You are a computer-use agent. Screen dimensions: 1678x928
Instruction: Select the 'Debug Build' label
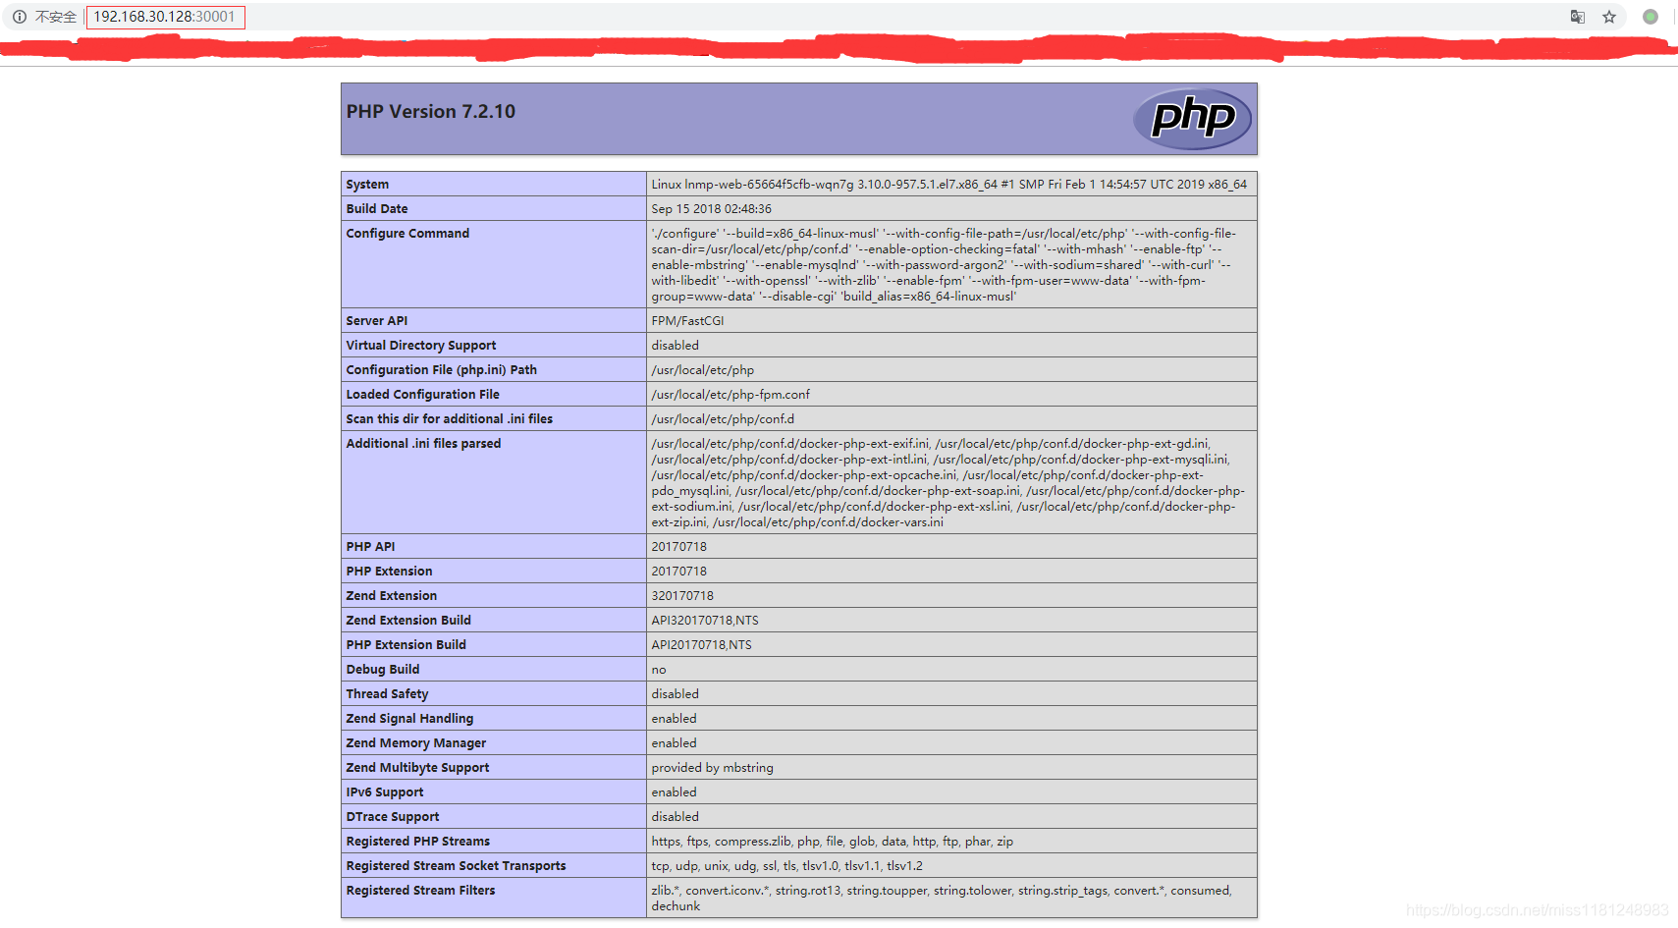coord(383,670)
